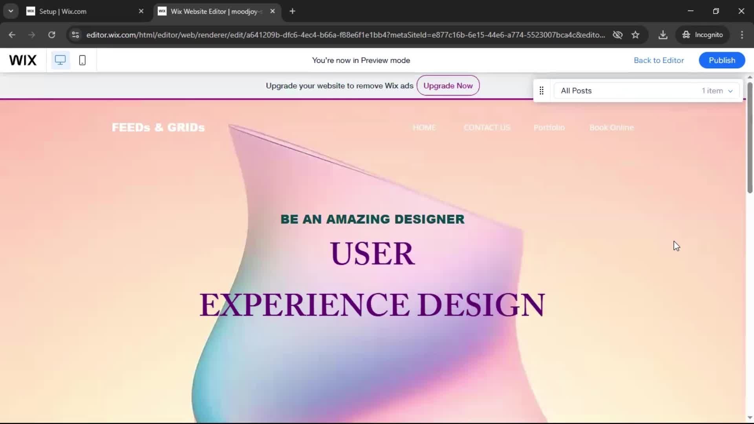Close the Wix Website Editor tab
Viewport: 754px width, 424px height.
click(x=273, y=11)
